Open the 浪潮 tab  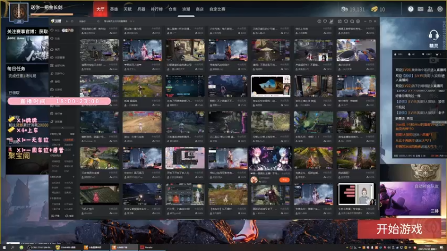[186, 9]
